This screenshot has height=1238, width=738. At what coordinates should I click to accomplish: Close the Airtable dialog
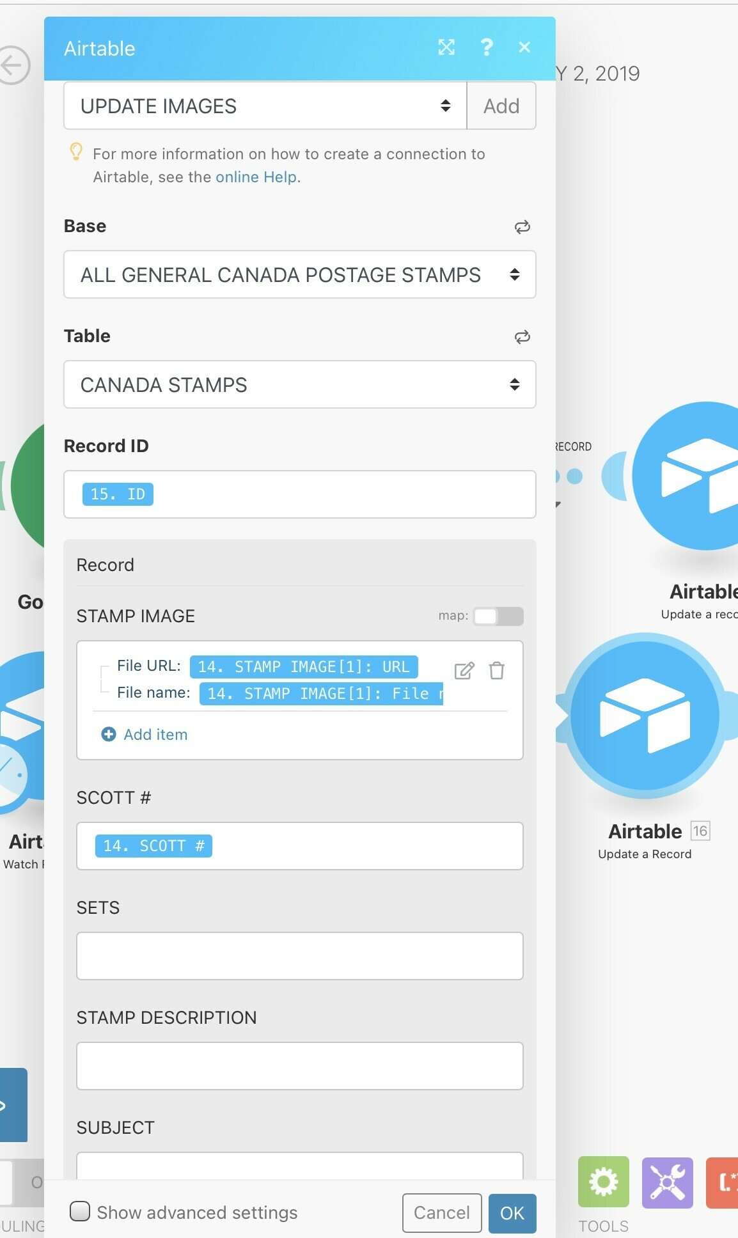pyautogui.click(x=525, y=47)
